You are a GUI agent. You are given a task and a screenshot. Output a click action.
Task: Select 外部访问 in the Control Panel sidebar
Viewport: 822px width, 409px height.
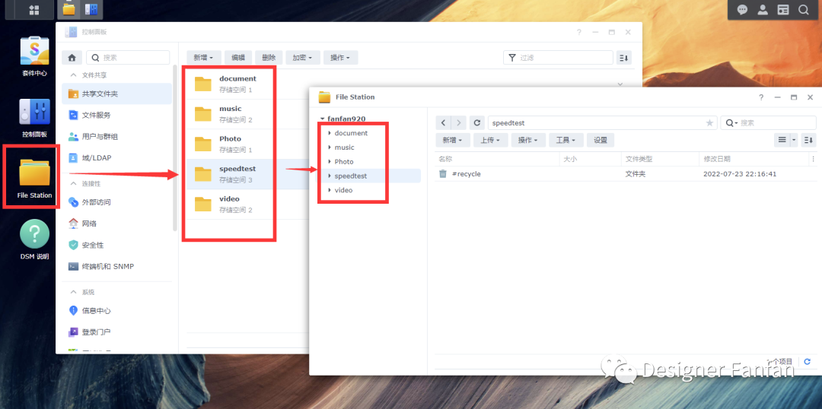pos(117,202)
